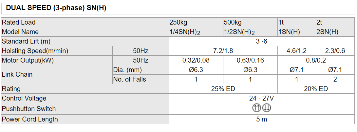Screen dimensions: 357x132
Task: Select the 500kg rated load cell
Action: coord(233,22)
